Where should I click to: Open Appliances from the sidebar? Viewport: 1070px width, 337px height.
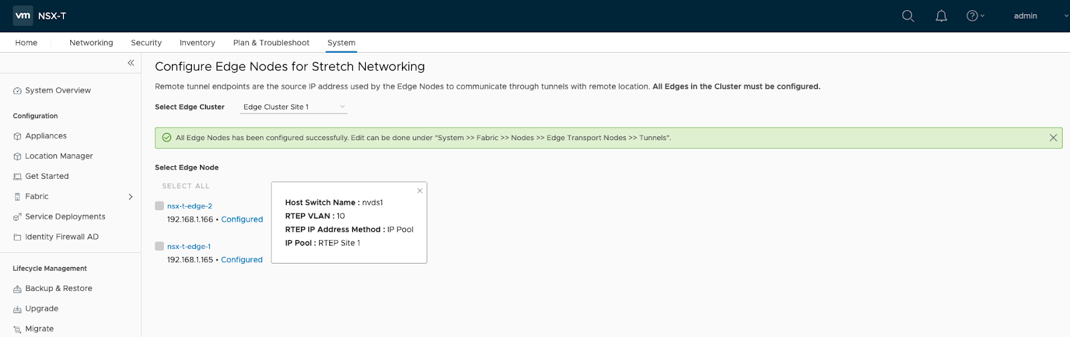click(x=45, y=136)
